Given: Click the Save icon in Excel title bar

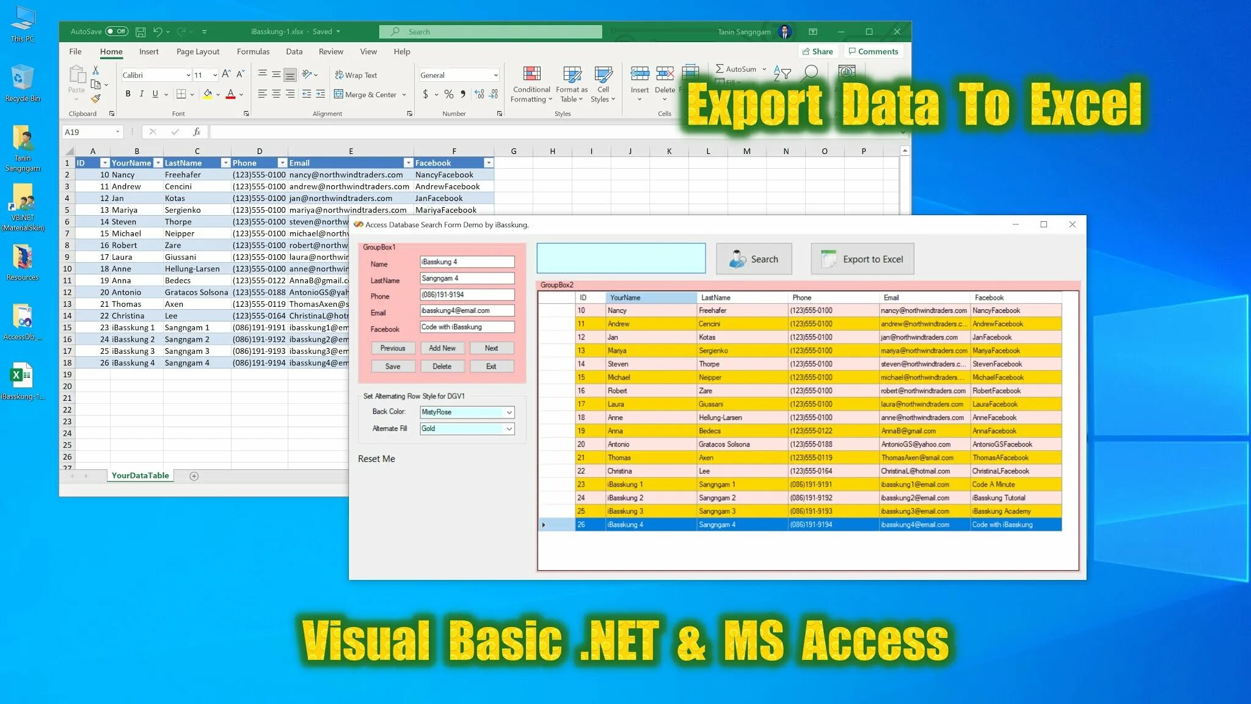Looking at the screenshot, I should (140, 31).
